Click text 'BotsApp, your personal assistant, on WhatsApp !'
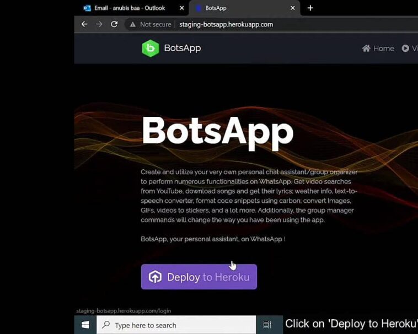This screenshot has height=334, width=418. click(213, 239)
